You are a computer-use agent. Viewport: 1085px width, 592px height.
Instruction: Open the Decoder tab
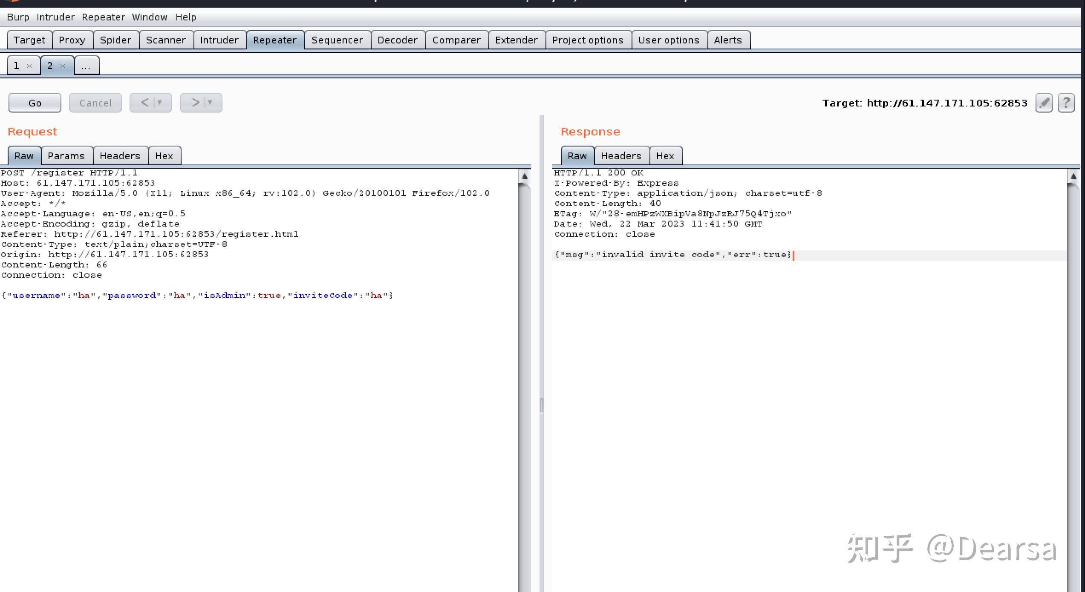[x=397, y=40]
